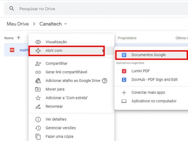Toggle the sort direction arrow beside Nome
The image size is (188, 141).
point(19,38)
